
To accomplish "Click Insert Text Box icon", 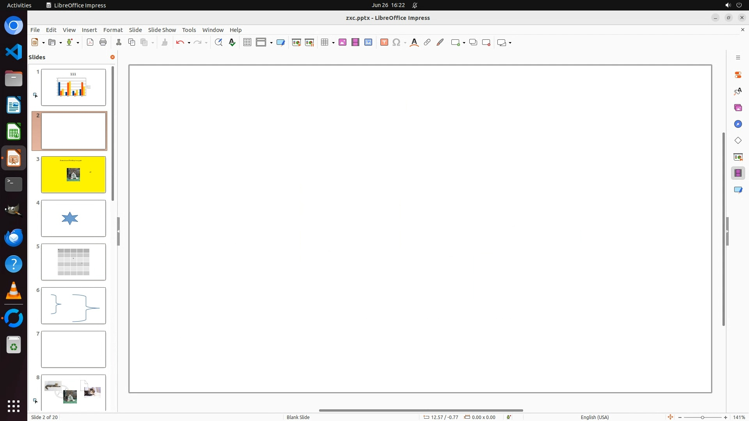I will pos(384,42).
